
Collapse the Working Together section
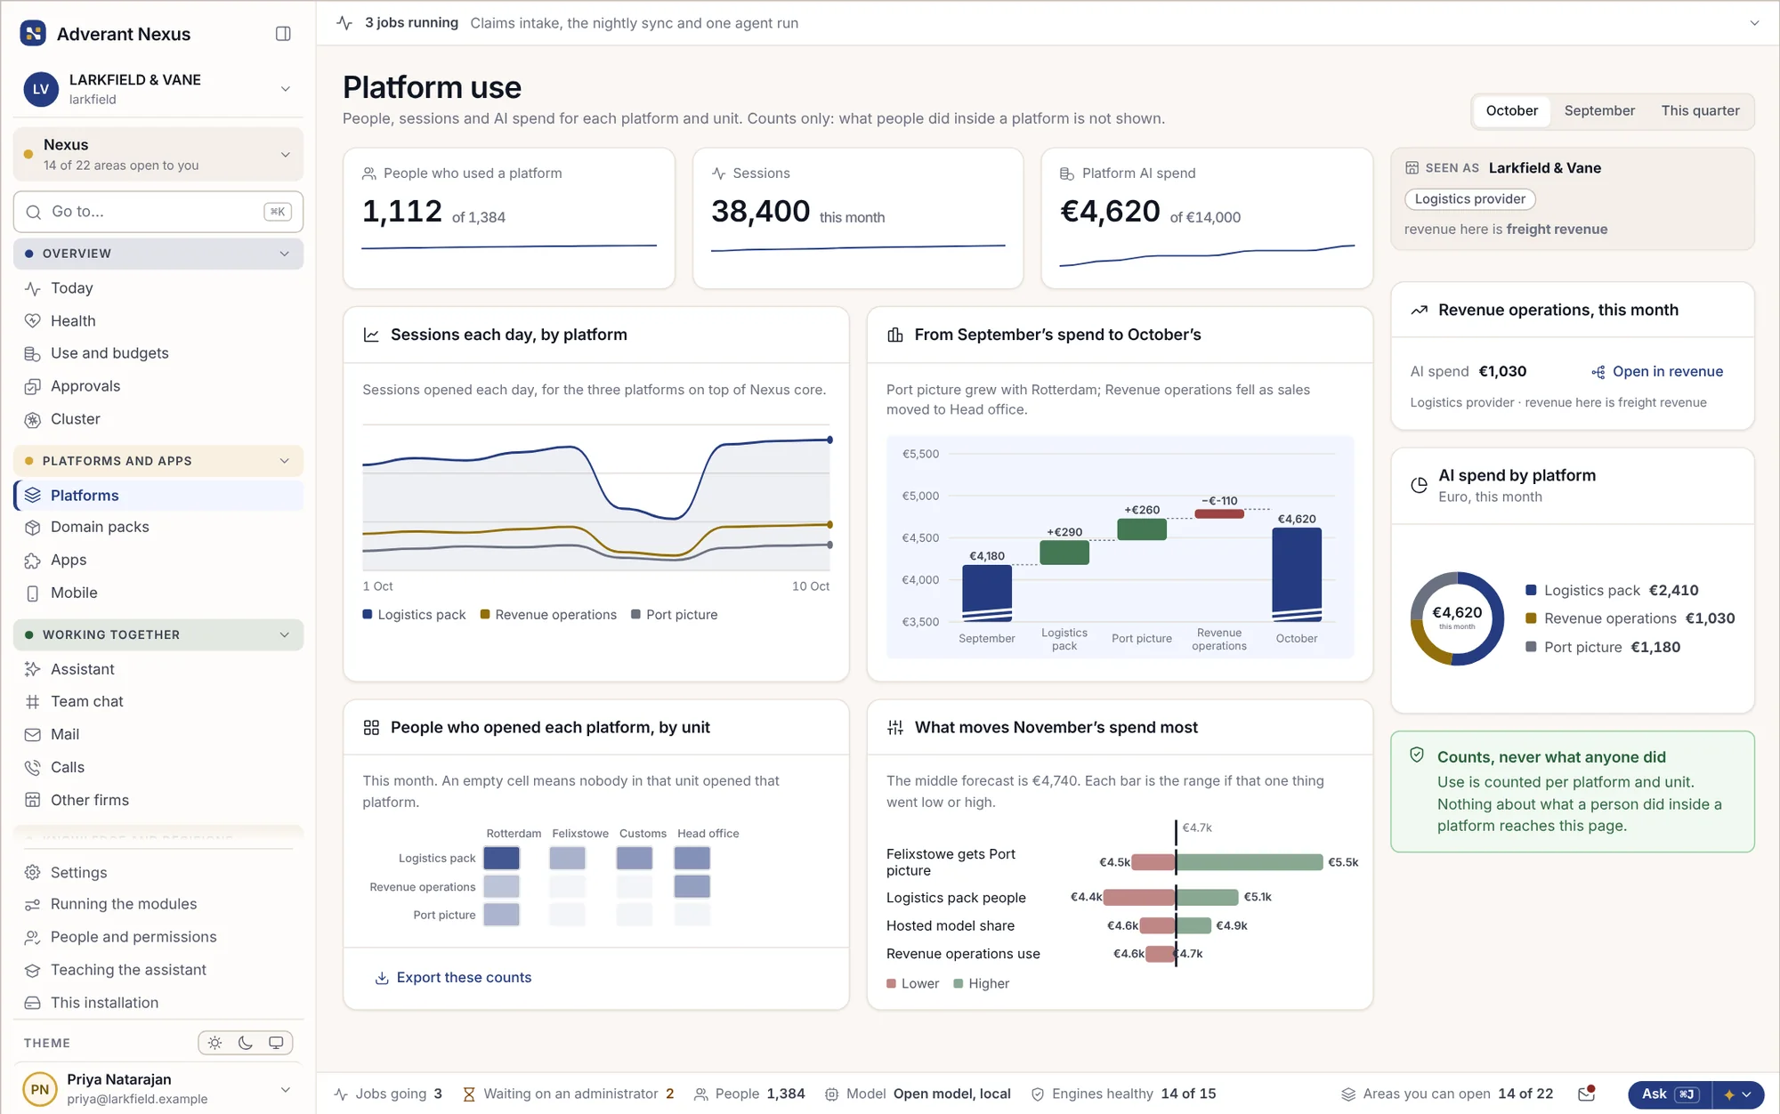(x=158, y=635)
